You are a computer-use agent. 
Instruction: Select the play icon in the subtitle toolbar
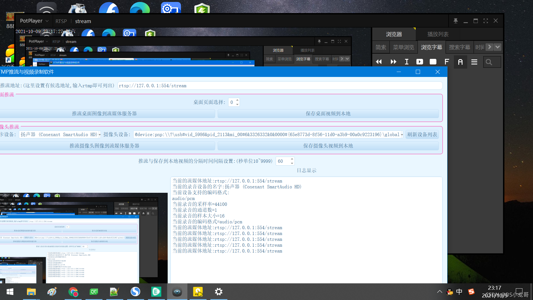click(419, 62)
